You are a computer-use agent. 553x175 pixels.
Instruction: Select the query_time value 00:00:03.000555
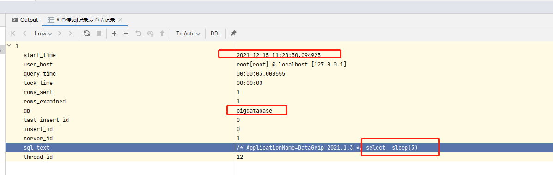[261, 74]
